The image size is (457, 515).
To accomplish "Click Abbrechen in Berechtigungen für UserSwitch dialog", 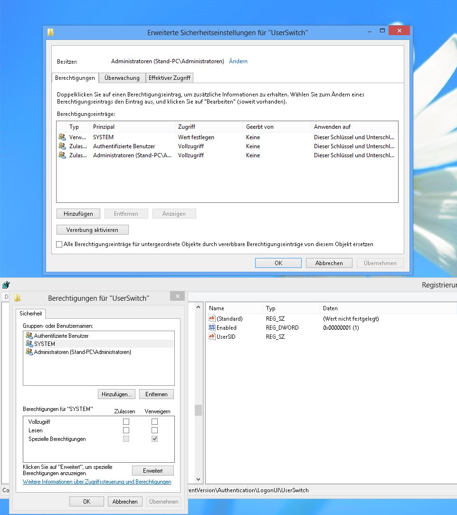I will click(x=125, y=502).
